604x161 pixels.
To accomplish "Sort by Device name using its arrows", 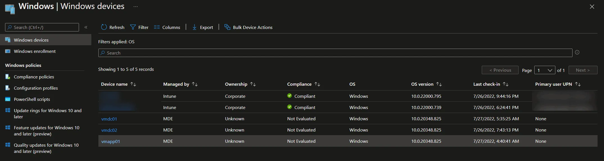I will pos(134,84).
